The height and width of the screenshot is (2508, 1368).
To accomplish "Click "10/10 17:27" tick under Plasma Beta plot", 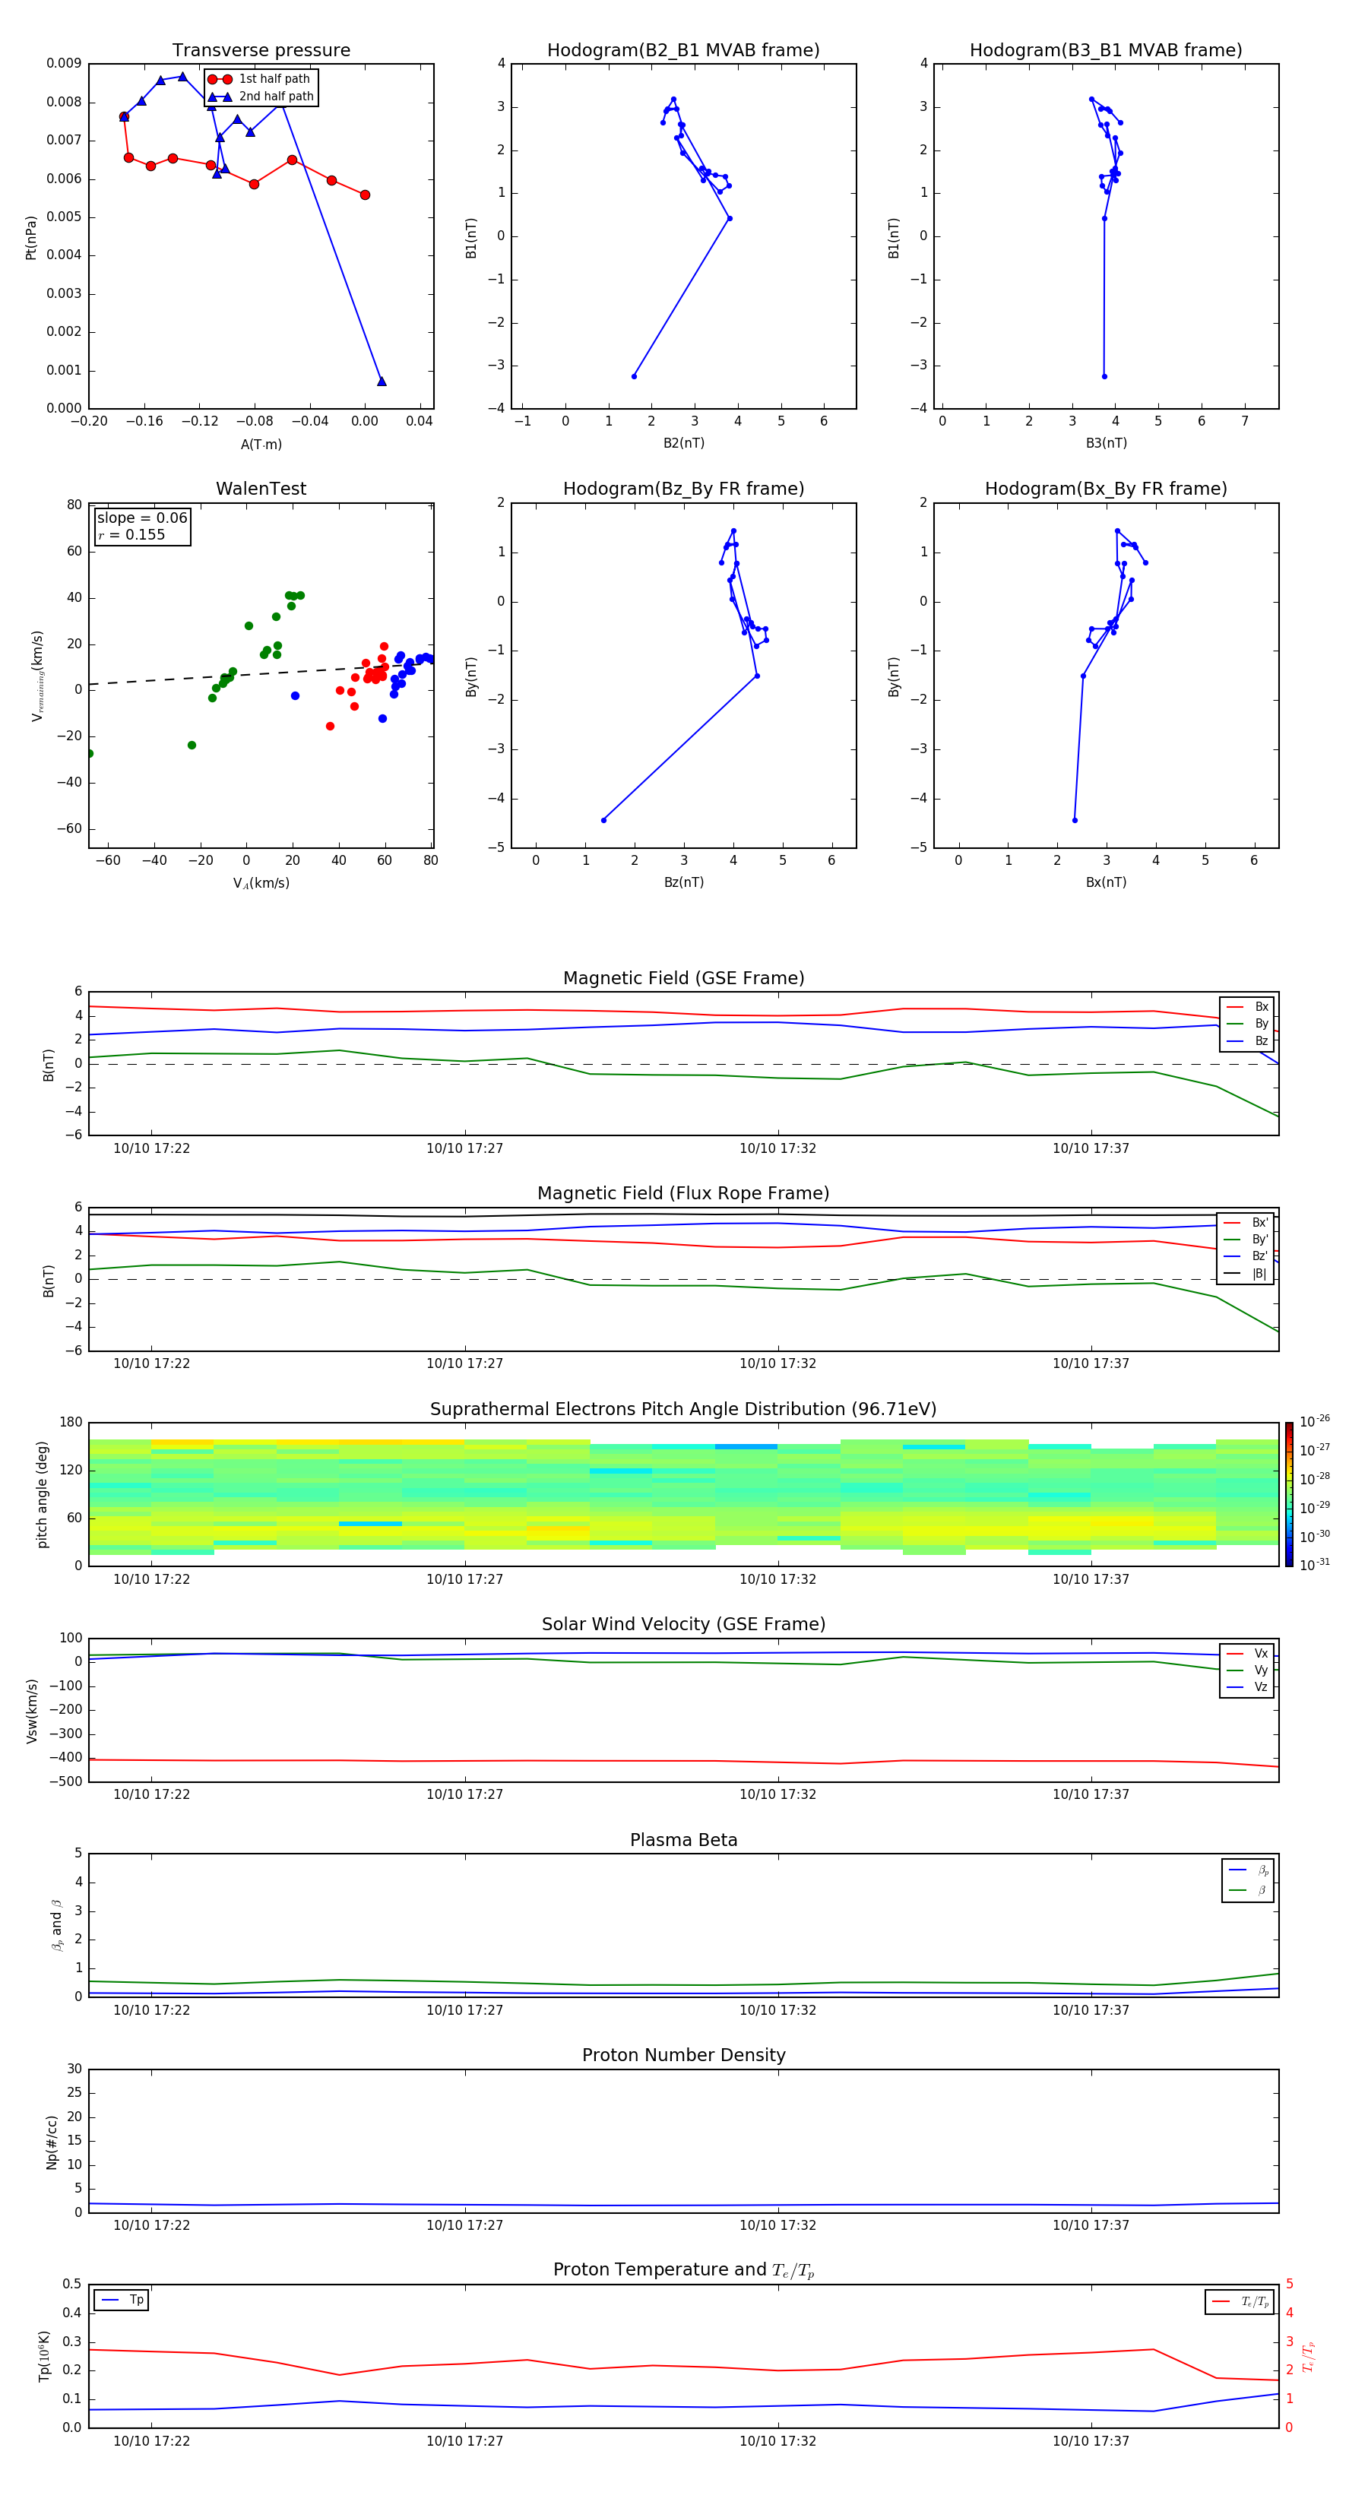I will click(x=464, y=2010).
